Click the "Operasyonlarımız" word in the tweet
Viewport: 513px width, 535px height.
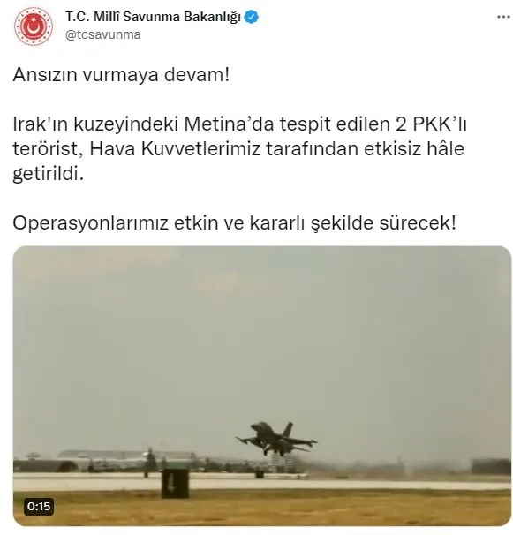90,223
